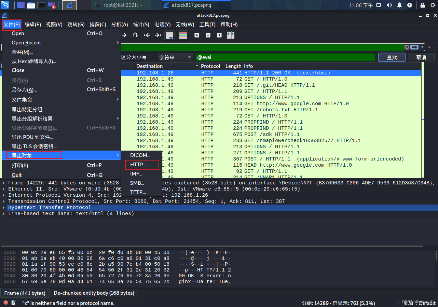
Task: Open the 字符串 search type dropdown
Action: [x=175, y=57]
